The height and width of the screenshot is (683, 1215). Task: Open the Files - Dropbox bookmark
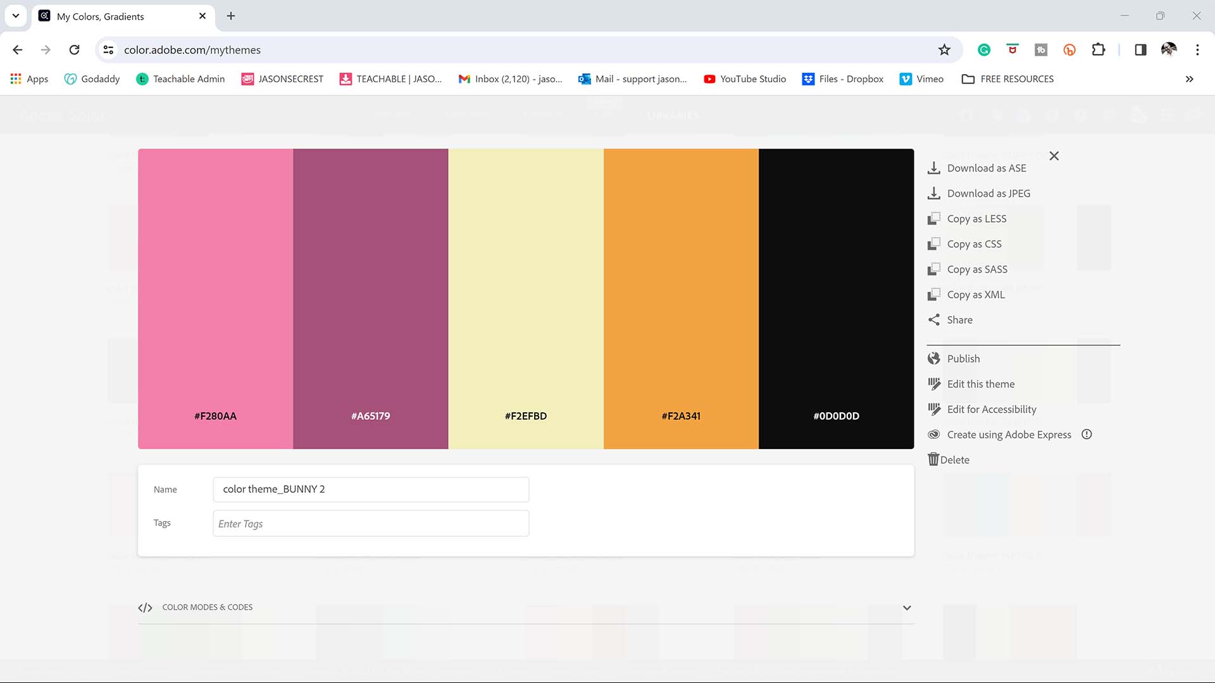click(843, 79)
